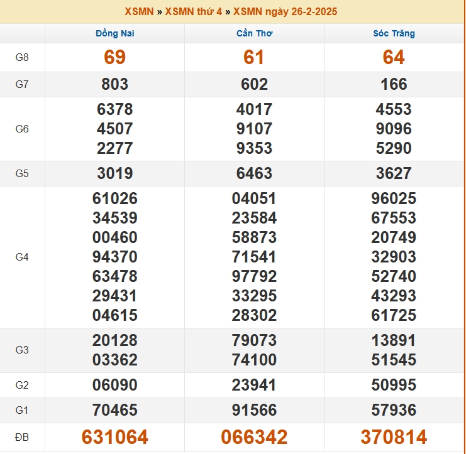
Task: Click the G4 number 34539
Action: [x=114, y=218]
